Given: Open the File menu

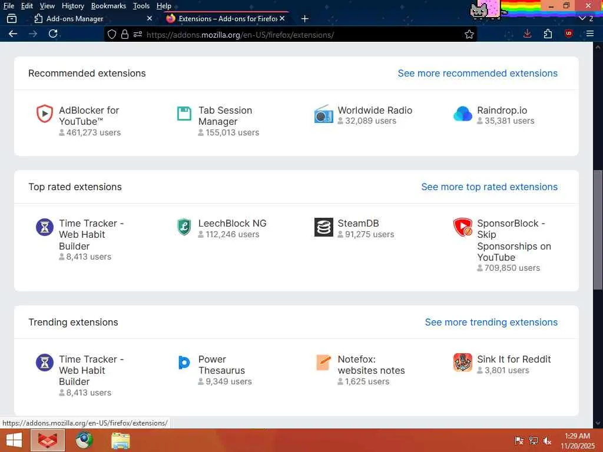Looking at the screenshot, I should pyautogui.click(x=8, y=6).
